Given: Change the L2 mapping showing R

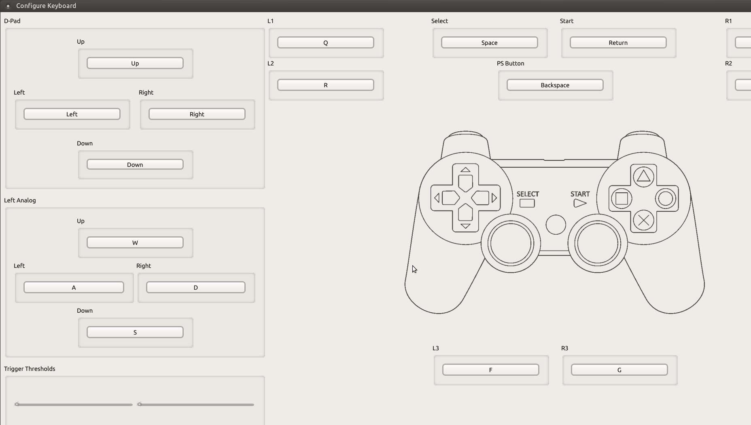Looking at the screenshot, I should 325,85.
